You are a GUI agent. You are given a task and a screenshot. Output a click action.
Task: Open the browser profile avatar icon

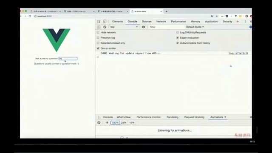coord(246,16)
